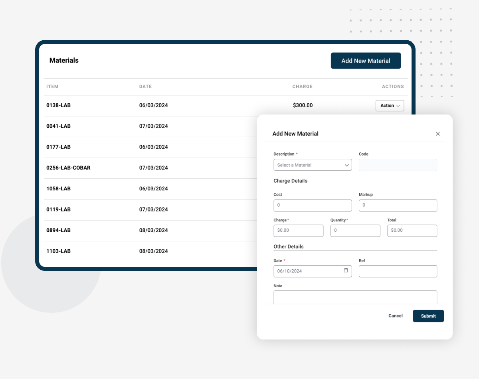Open the calendar icon in Date field

(x=346, y=270)
